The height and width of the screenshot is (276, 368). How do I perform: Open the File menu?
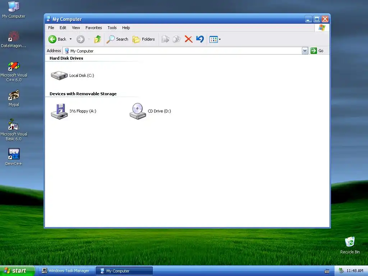pyautogui.click(x=51, y=28)
